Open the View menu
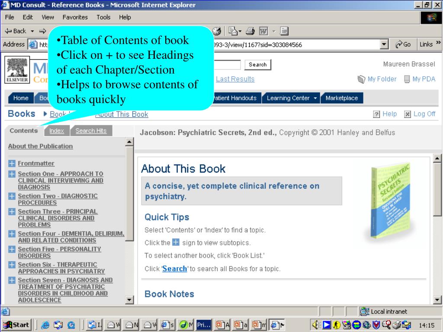 (48, 17)
